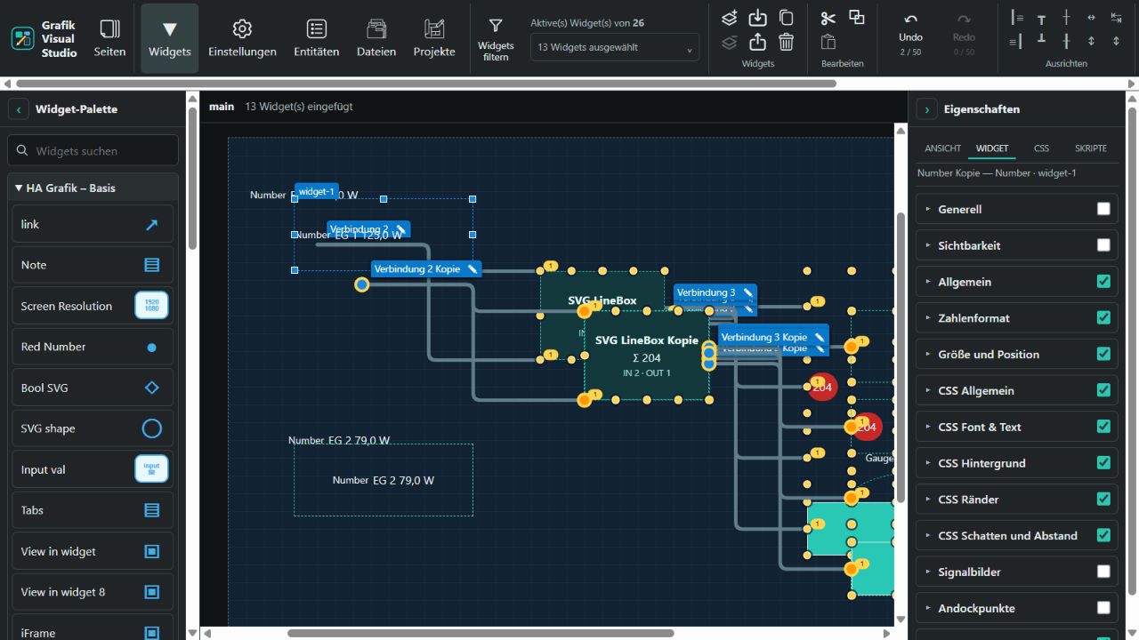Click the overlapping squares icon in Bearbeiten
Viewport: 1139px width, 640px height.
click(x=857, y=18)
